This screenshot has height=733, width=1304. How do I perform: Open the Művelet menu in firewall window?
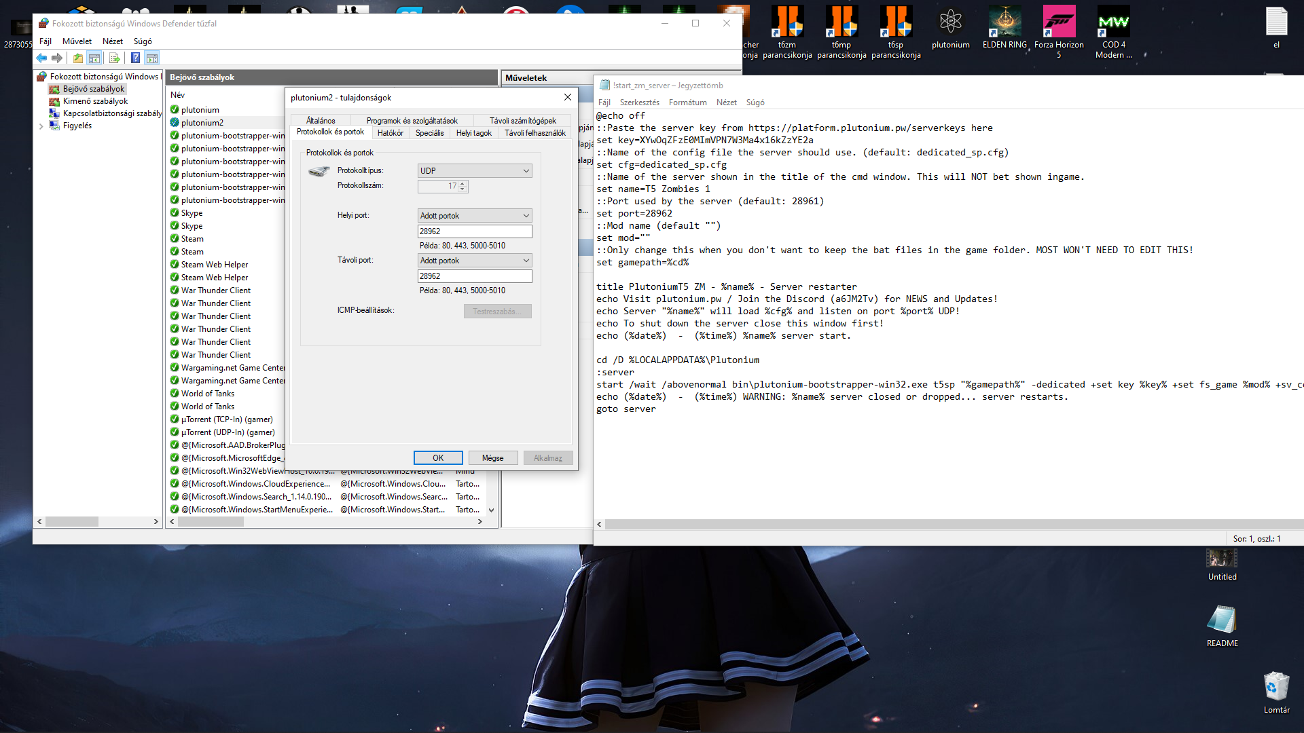[x=77, y=41]
